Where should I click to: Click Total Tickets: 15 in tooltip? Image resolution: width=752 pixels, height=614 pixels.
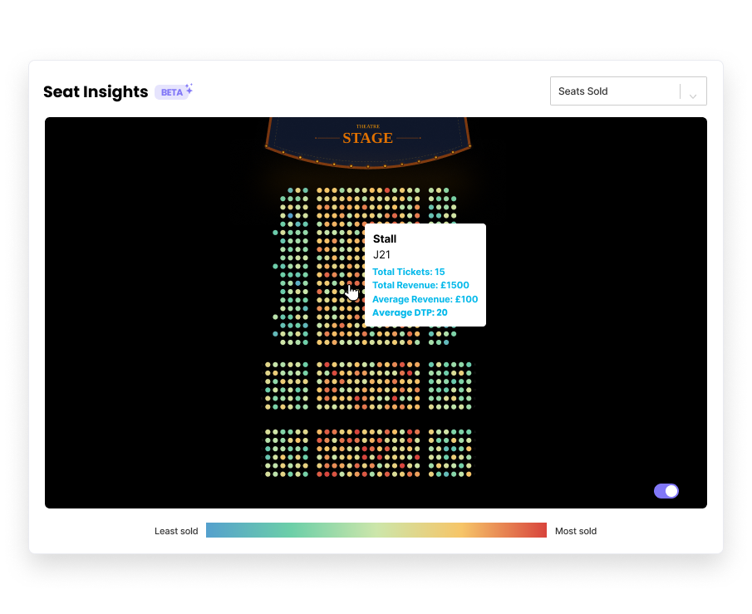tap(409, 272)
